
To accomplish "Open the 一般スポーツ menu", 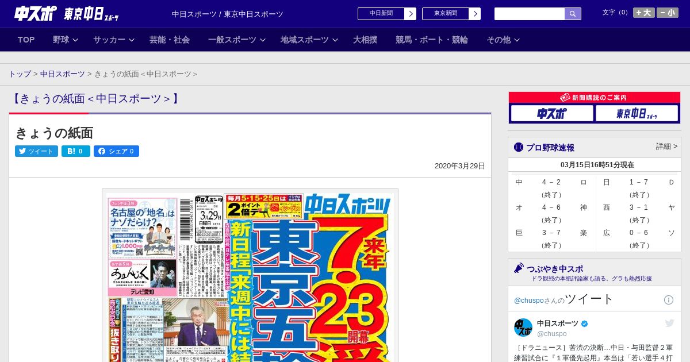I will click(x=232, y=40).
